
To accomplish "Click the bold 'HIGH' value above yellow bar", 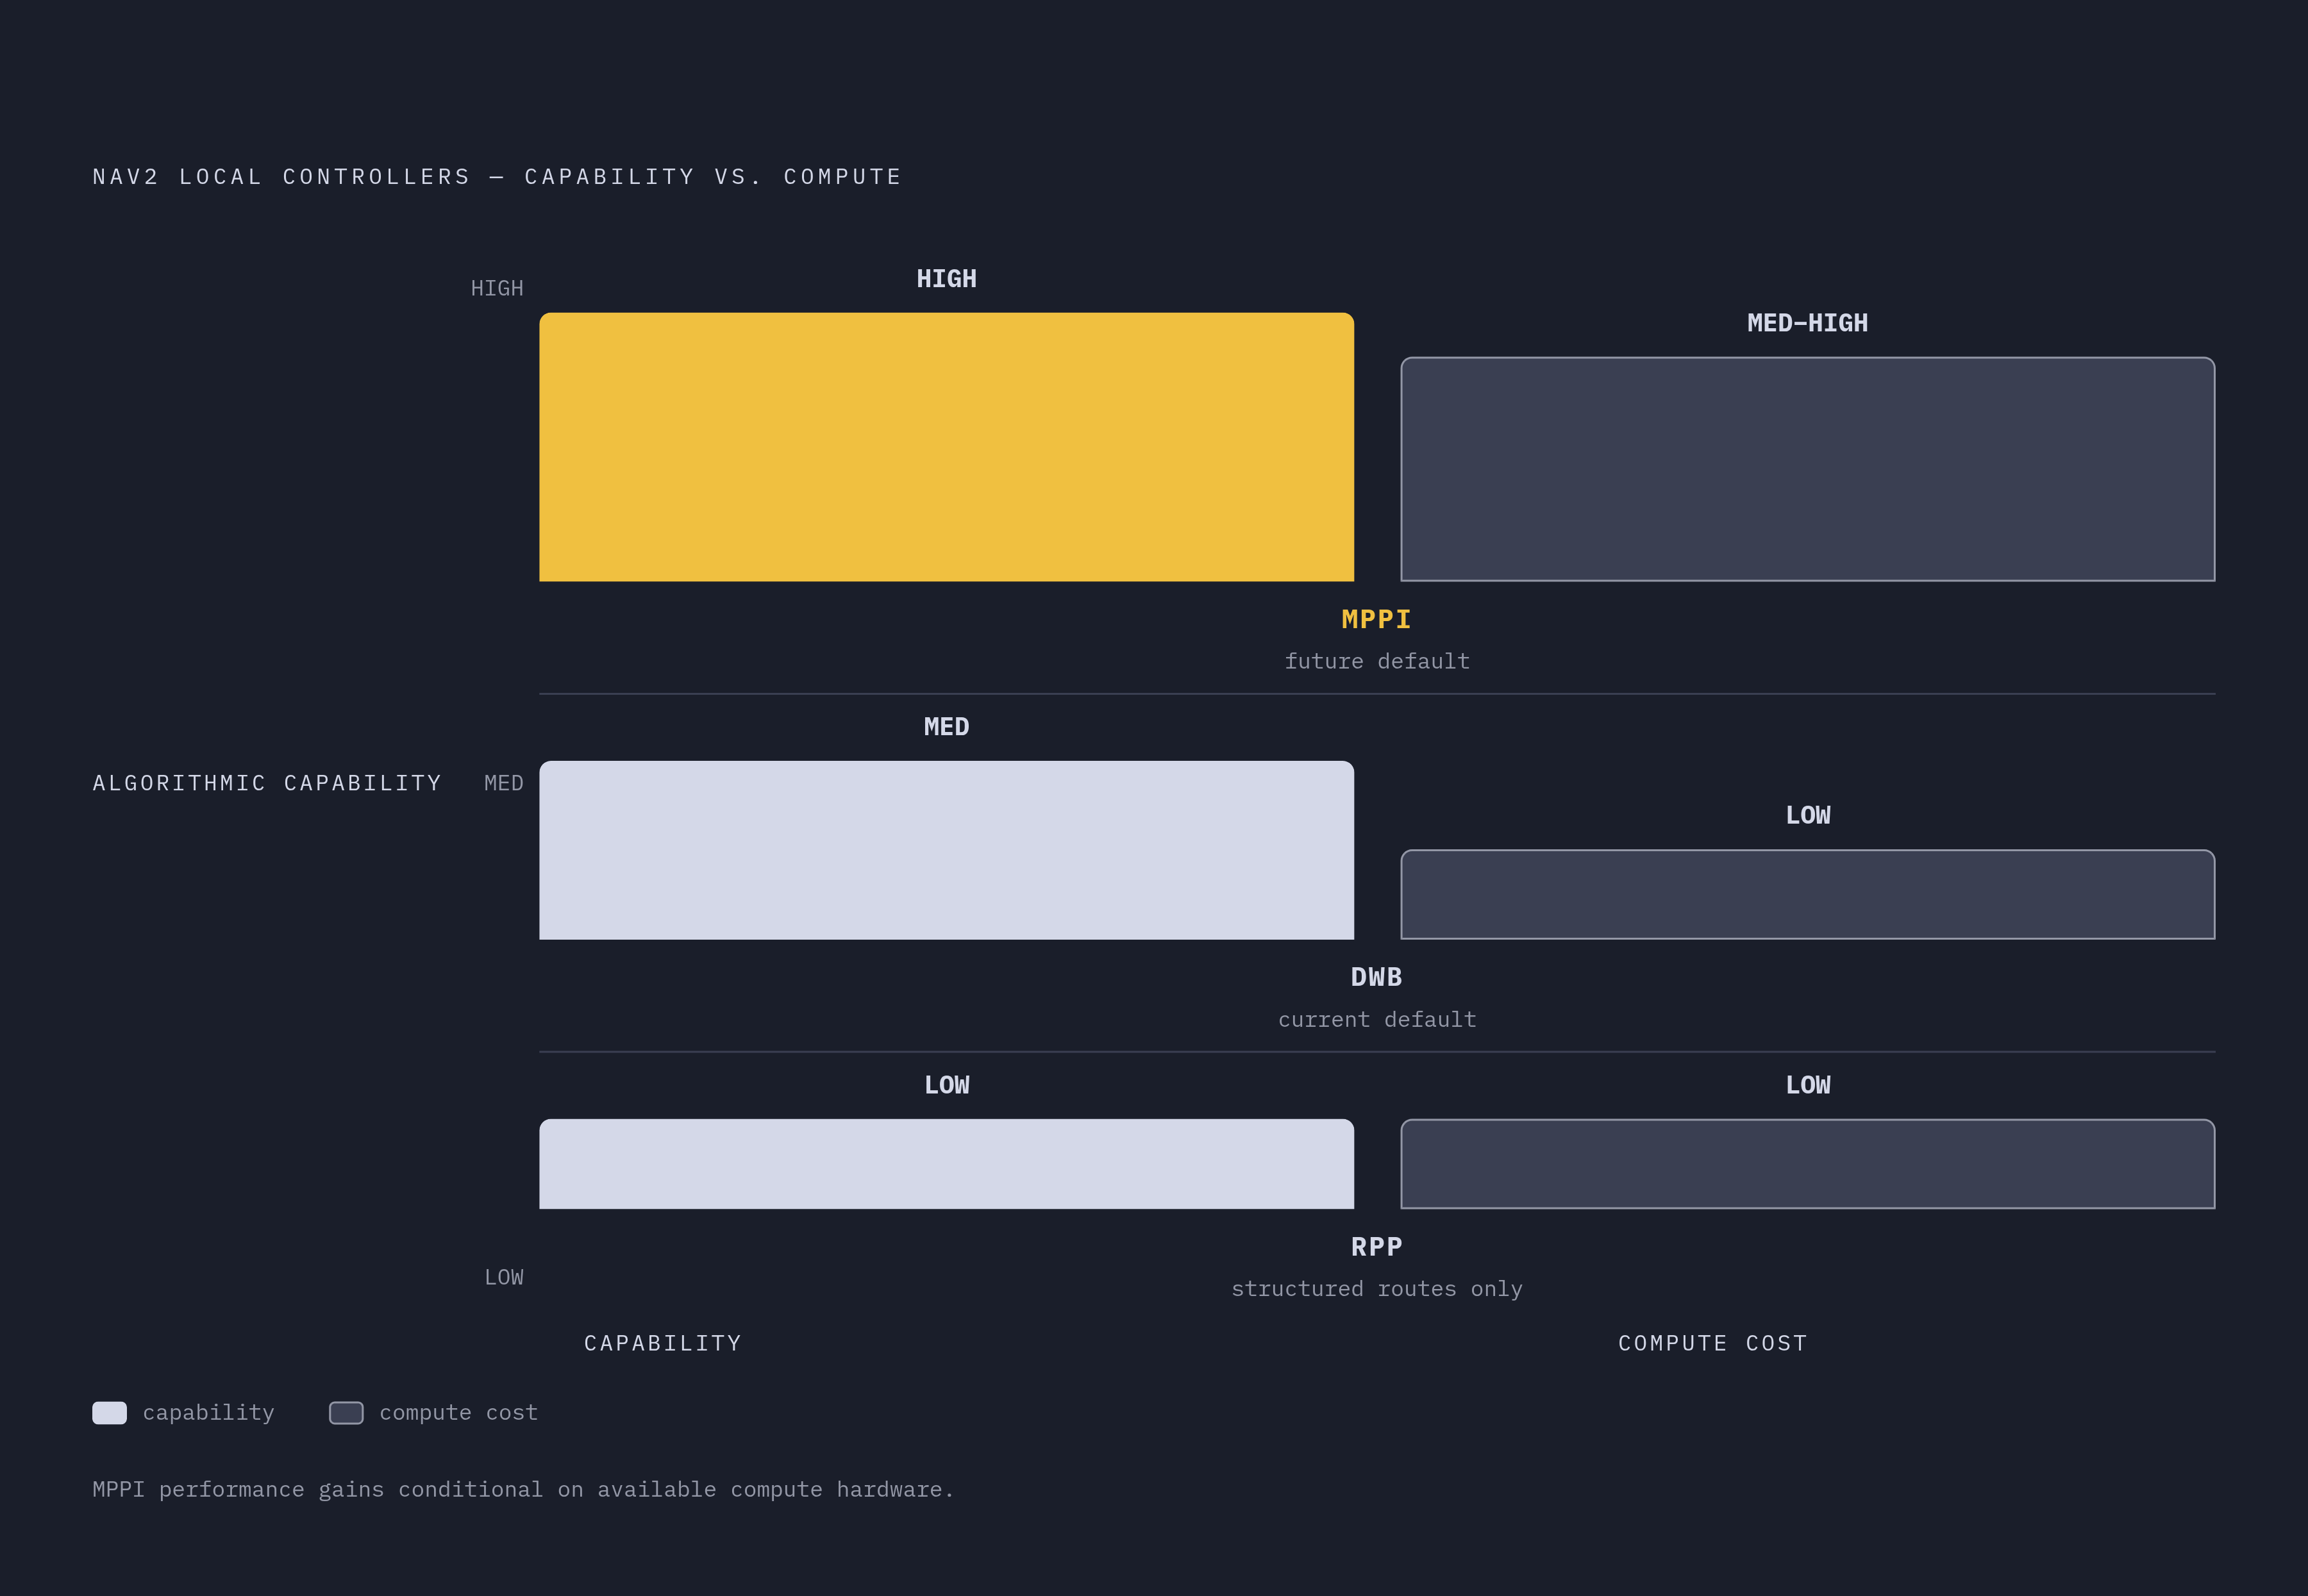I will pyautogui.click(x=946, y=279).
